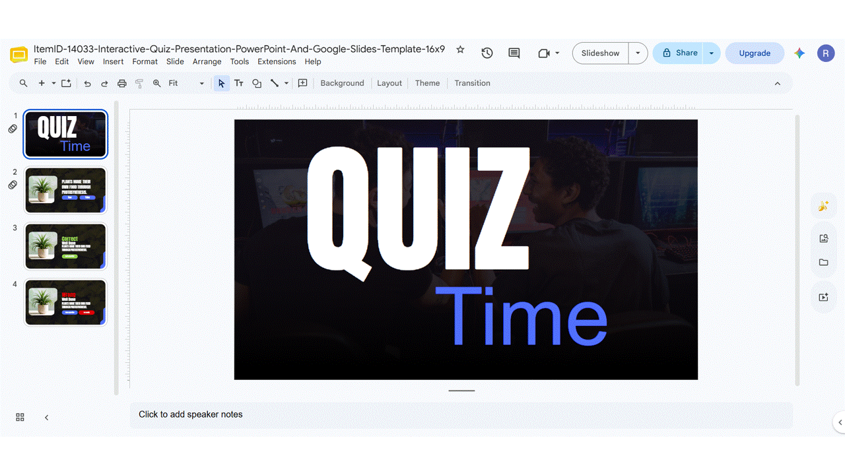
Task: Open the Help menu
Action: point(313,61)
